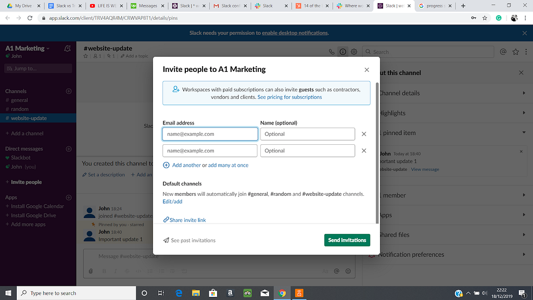Remove the second email address row
Viewport: 533px width, 300px height.
click(364, 151)
